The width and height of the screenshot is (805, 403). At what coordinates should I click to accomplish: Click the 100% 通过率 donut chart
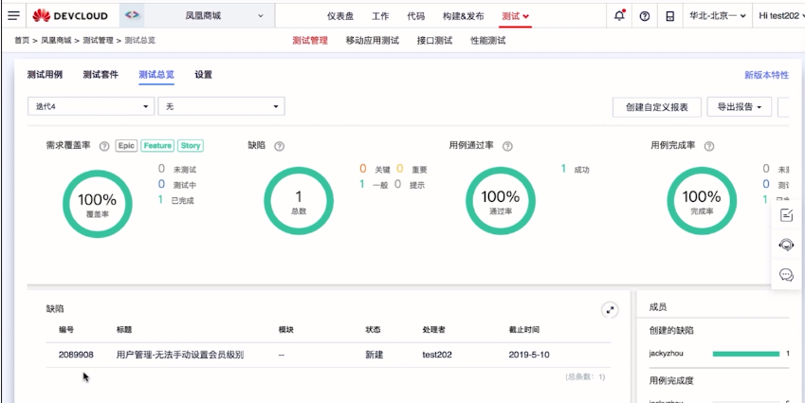pos(501,201)
